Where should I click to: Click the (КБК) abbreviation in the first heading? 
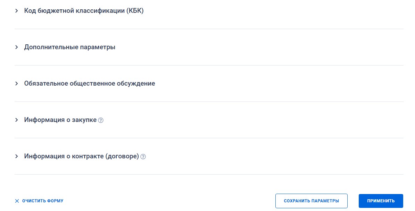tap(133, 11)
